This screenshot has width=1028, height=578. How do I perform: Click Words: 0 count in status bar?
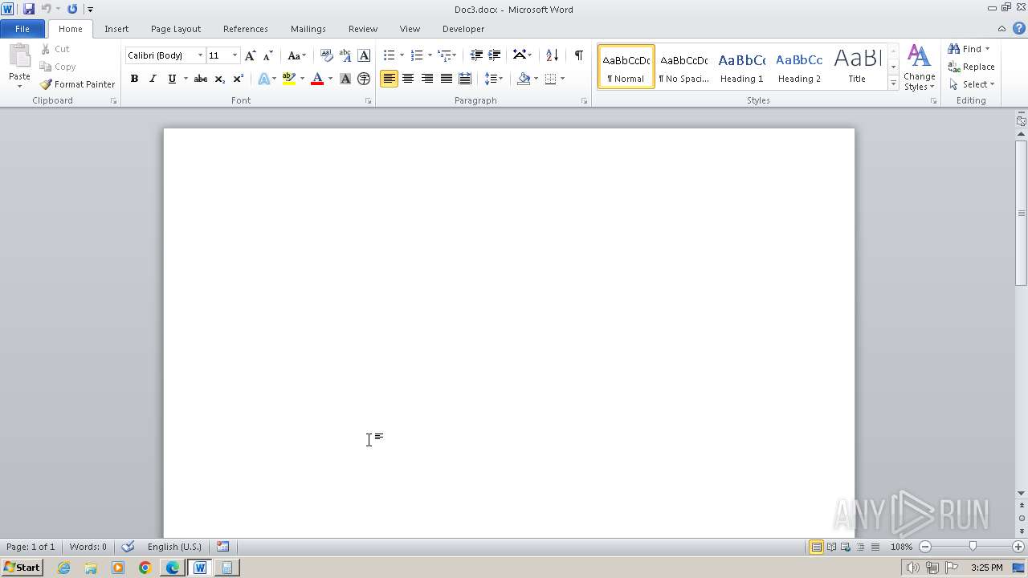click(88, 547)
